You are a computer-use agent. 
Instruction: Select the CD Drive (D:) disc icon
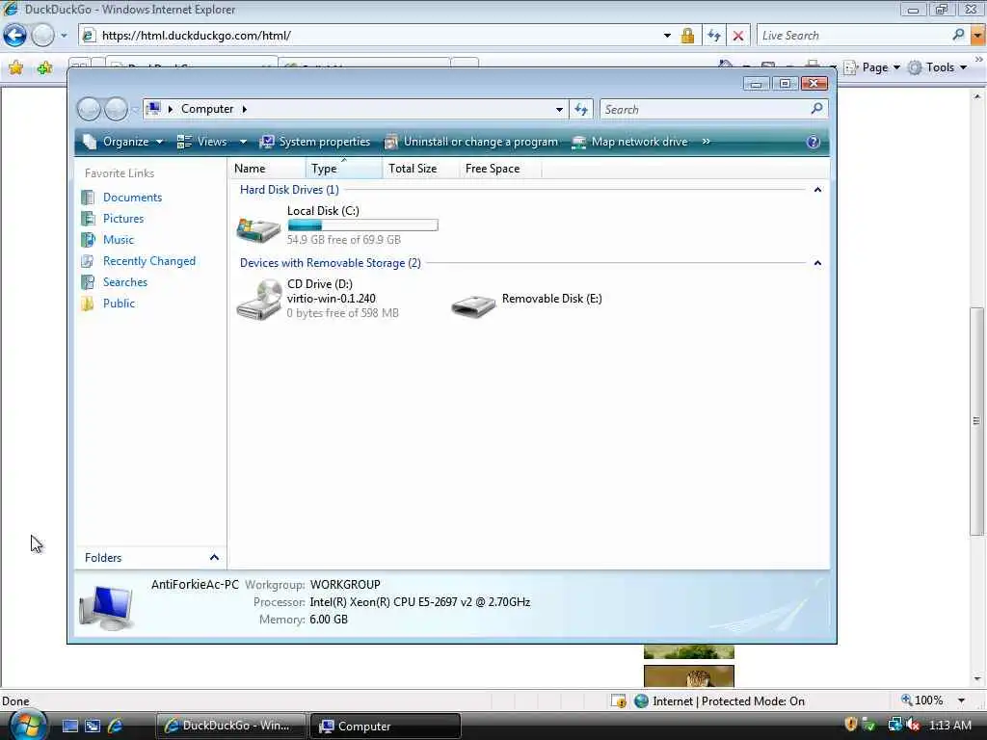tap(258, 300)
